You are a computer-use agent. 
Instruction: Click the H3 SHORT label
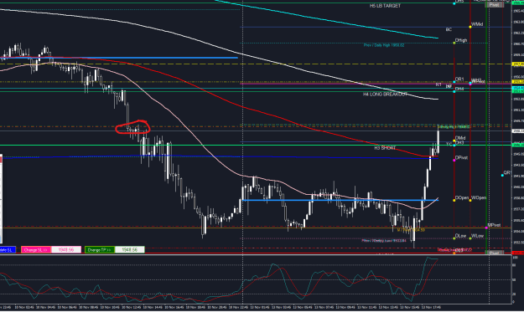coord(385,148)
